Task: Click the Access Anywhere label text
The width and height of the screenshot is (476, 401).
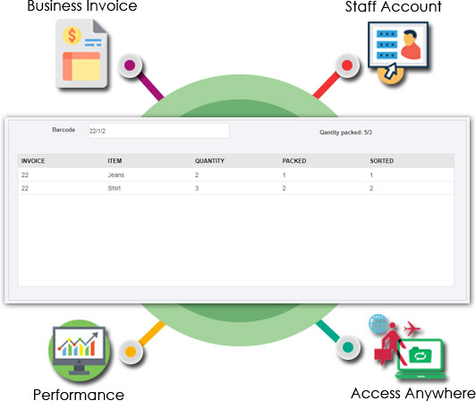Action: tap(413, 394)
